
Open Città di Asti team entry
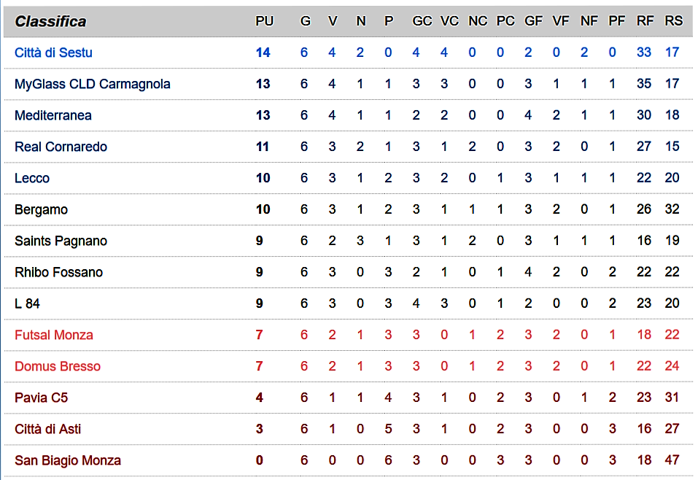(47, 429)
